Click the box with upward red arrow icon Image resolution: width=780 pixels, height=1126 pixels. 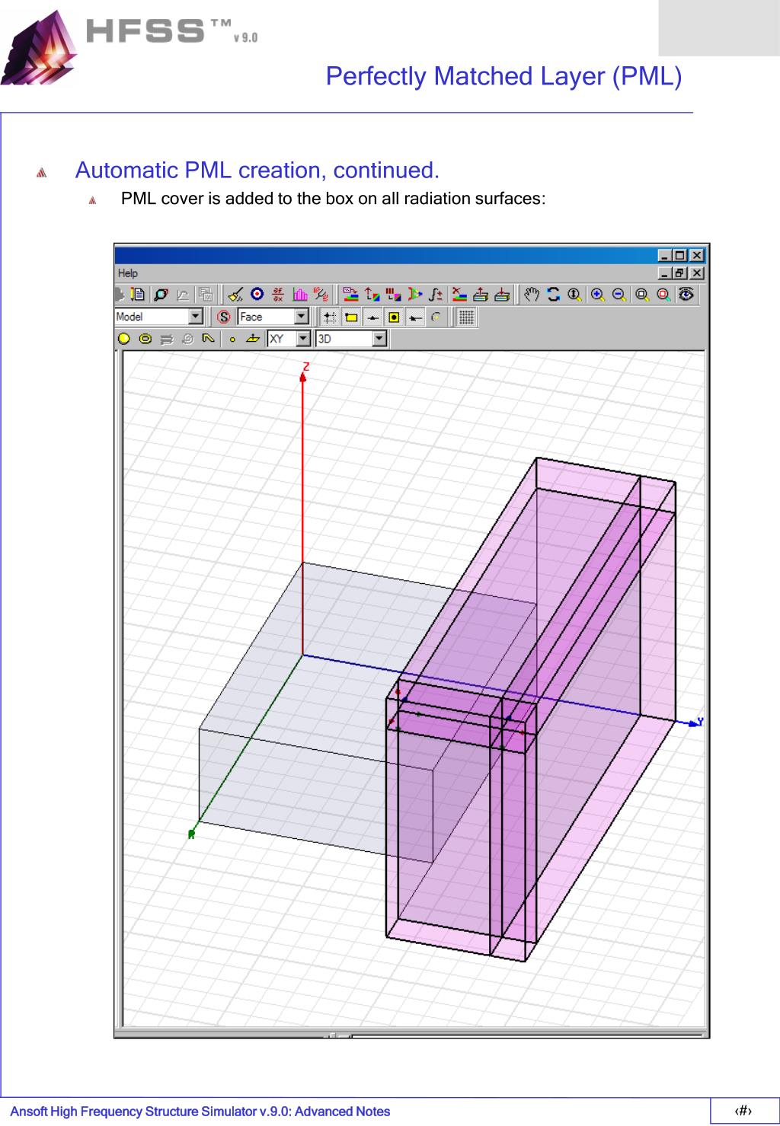click(480, 295)
